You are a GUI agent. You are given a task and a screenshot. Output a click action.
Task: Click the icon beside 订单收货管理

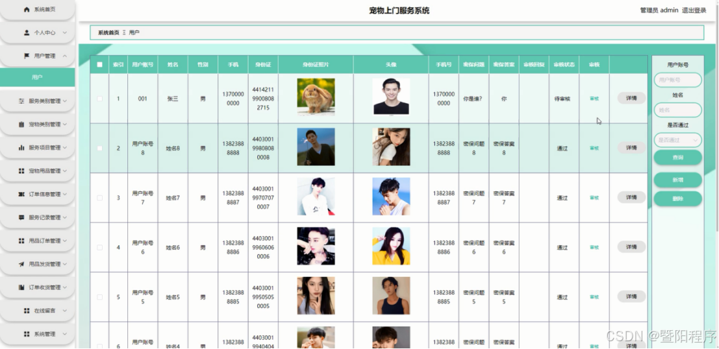[x=21, y=287]
